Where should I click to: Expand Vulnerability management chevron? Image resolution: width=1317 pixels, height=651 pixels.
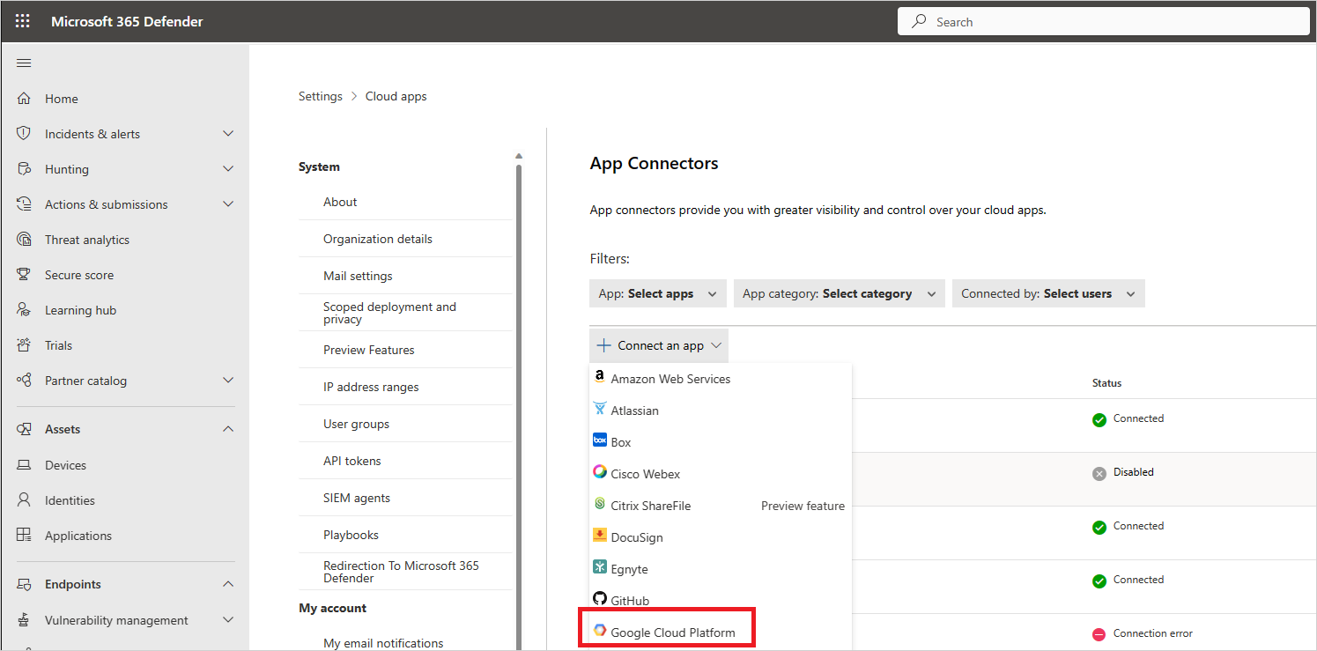pos(228,620)
